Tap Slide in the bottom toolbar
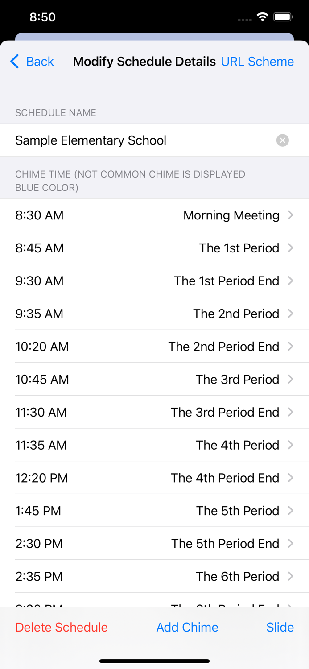 280,627
